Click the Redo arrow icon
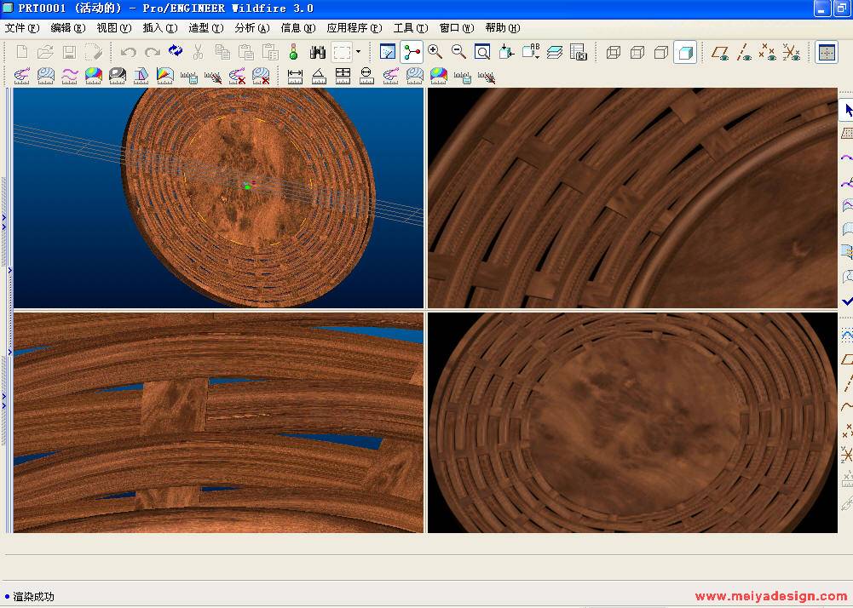 [152, 52]
